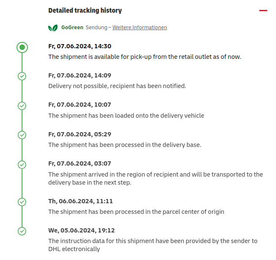Click the checkmark icon for 06.06.2024 event

coord(22,202)
